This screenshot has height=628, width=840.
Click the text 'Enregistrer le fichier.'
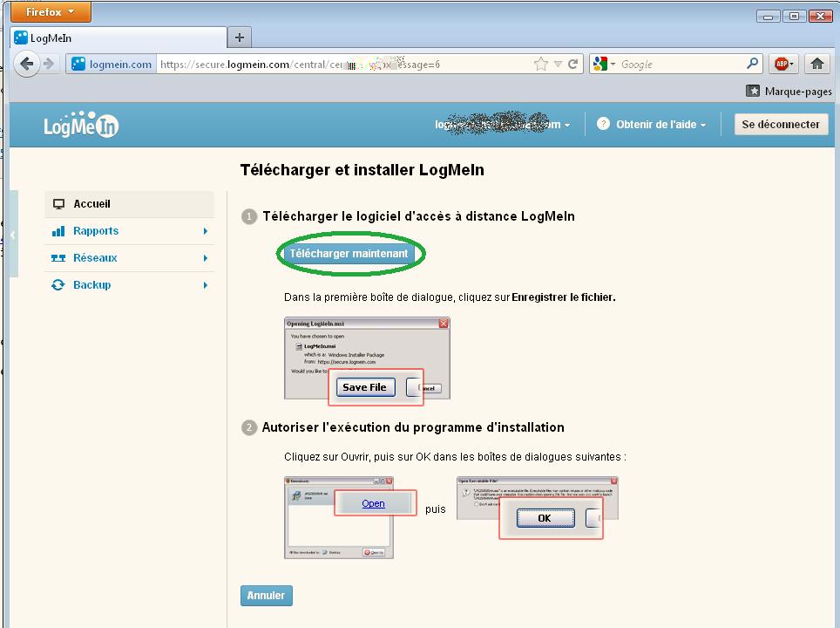coord(564,297)
